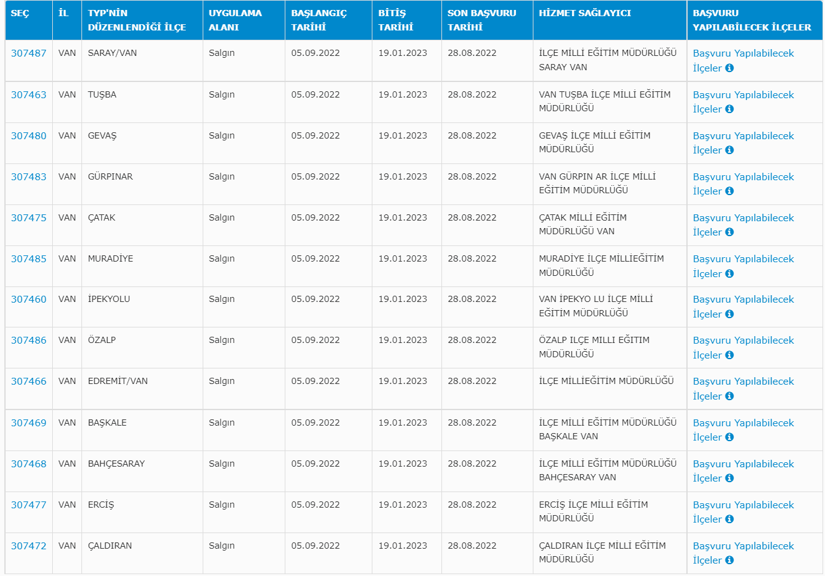Image resolution: width=825 pixels, height=576 pixels.
Task: Click the info icon in the GEVAŞ row
Action: 729,150
